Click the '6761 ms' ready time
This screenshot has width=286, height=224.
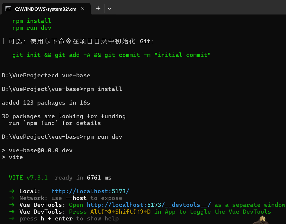pyautogui.click(x=99, y=178)
